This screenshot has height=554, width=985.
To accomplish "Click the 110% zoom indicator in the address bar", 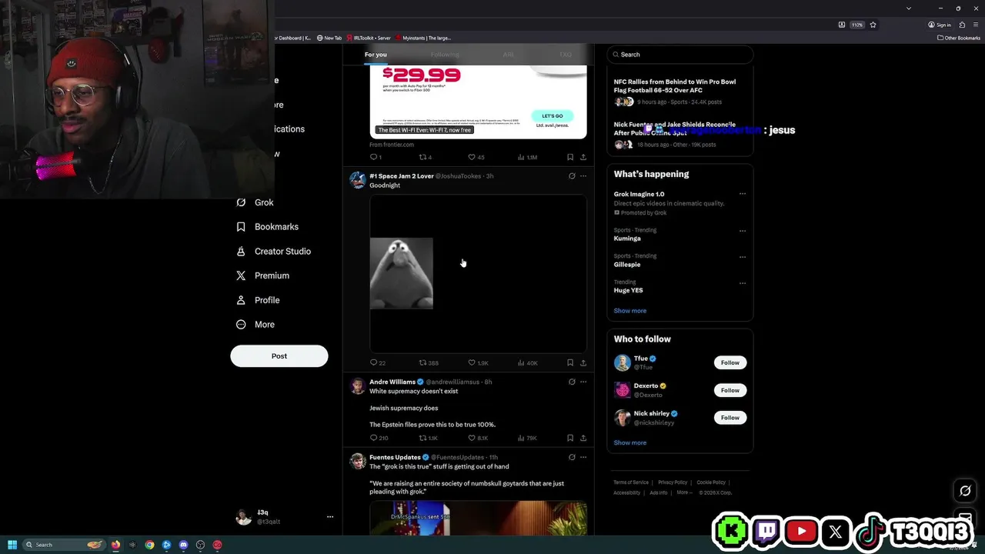I will [x=856, y=25].
